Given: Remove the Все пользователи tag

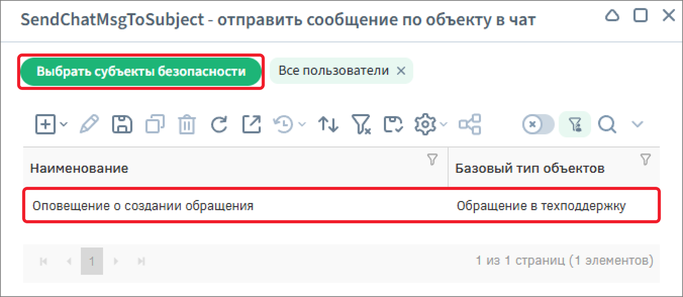Looking at the screenshot, I should click(401, 71).
